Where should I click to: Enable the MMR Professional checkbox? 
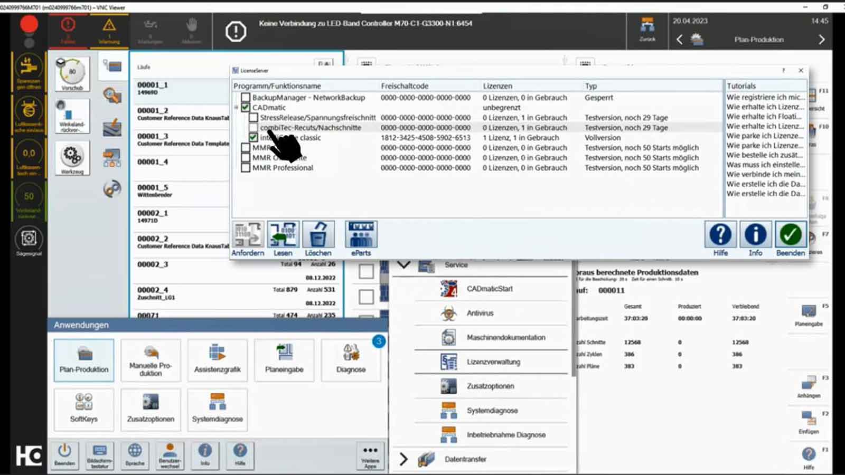245,167
